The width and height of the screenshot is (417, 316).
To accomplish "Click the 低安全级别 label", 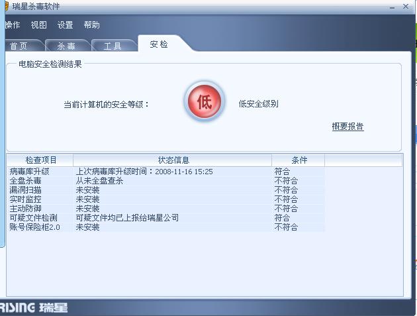I will [x=259, y=104].
